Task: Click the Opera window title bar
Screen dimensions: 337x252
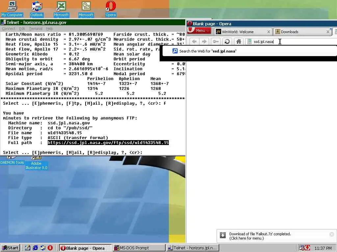Action: click(x=262, y=24)
